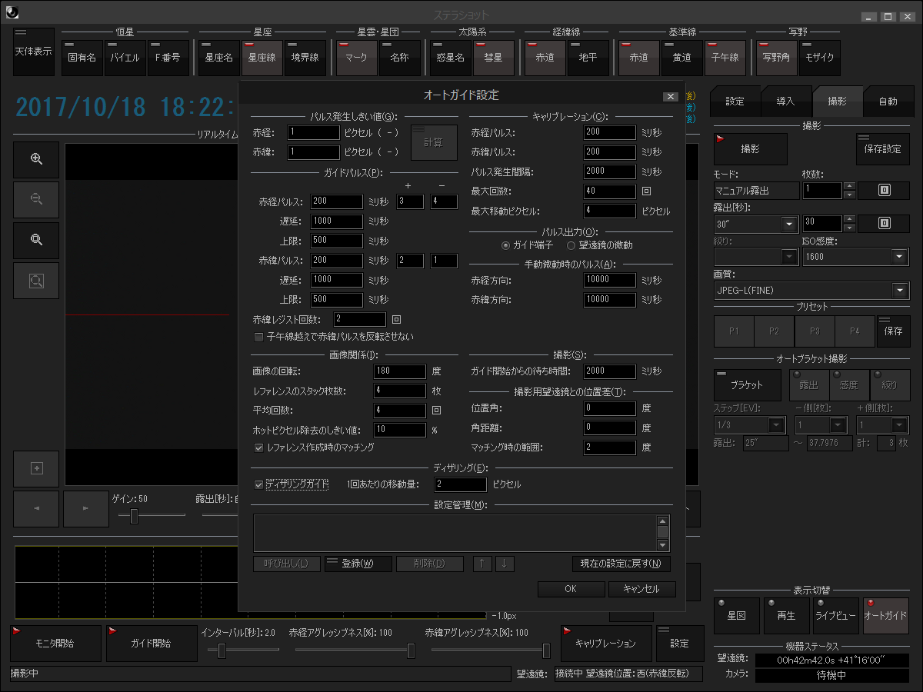Viewport: 923px width, 692px height.
Task: Click OK in オートガイド設定 dialog
Action: 570,589
